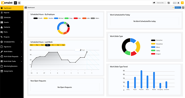Expand the Assets submenu arrow

tap(22, 22)
